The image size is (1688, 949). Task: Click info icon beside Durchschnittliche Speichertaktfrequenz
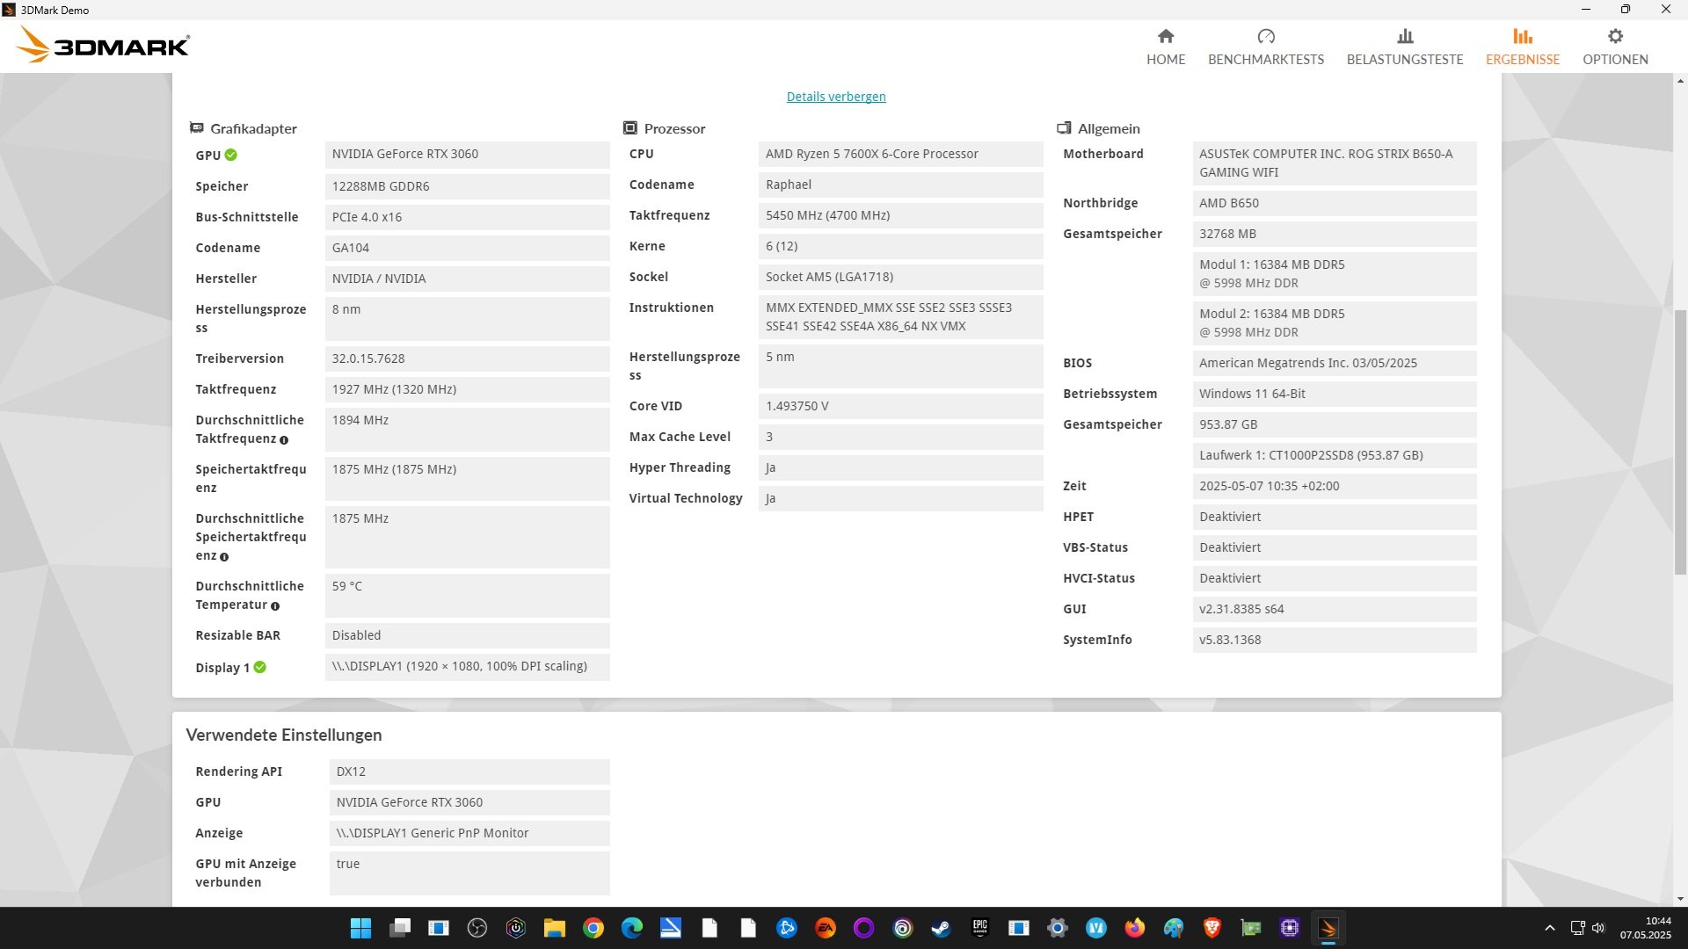tap(224, 557)
